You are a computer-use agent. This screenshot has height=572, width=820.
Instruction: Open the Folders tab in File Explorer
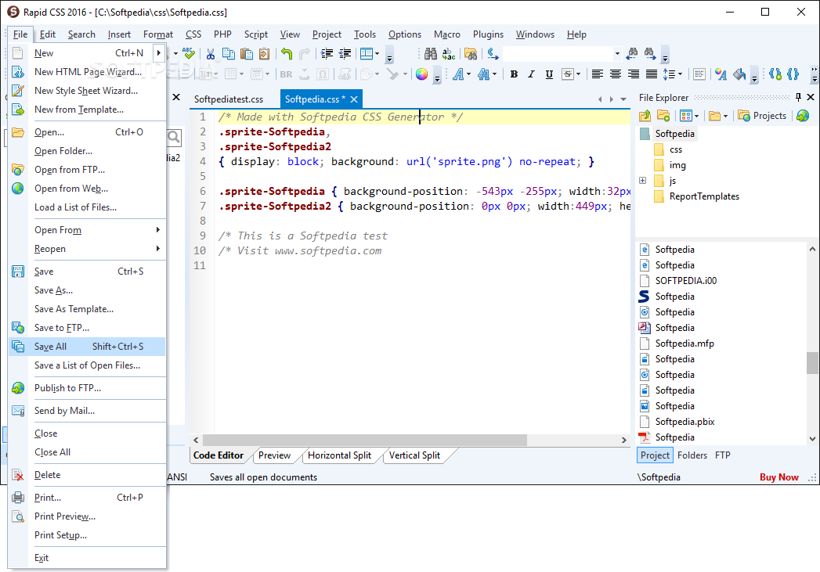tap(692, 455)
